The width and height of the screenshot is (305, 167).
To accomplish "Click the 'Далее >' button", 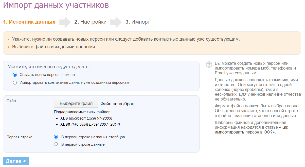I will (x=16, y=161).
